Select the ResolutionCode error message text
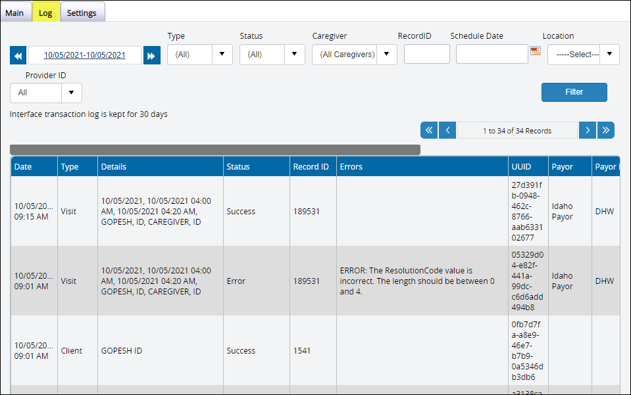 (417, 281)
